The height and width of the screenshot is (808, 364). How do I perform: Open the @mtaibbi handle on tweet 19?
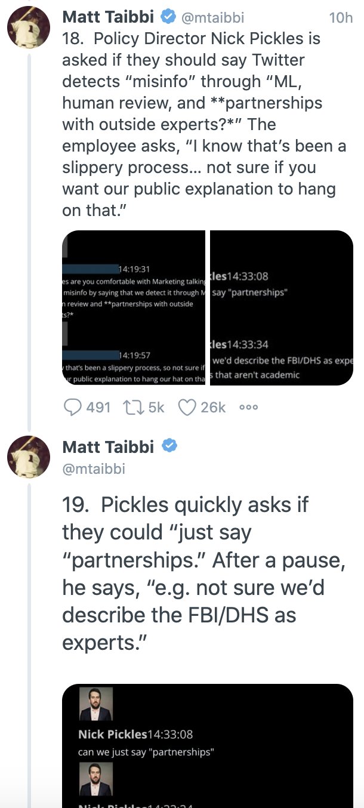94,468
